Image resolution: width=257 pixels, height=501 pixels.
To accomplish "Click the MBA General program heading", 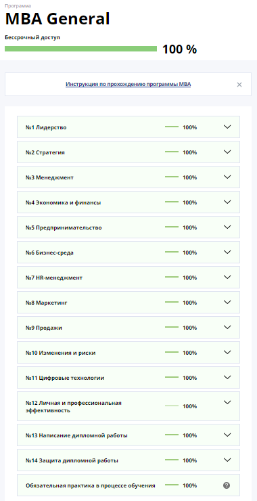I will (x=57, y=19).
